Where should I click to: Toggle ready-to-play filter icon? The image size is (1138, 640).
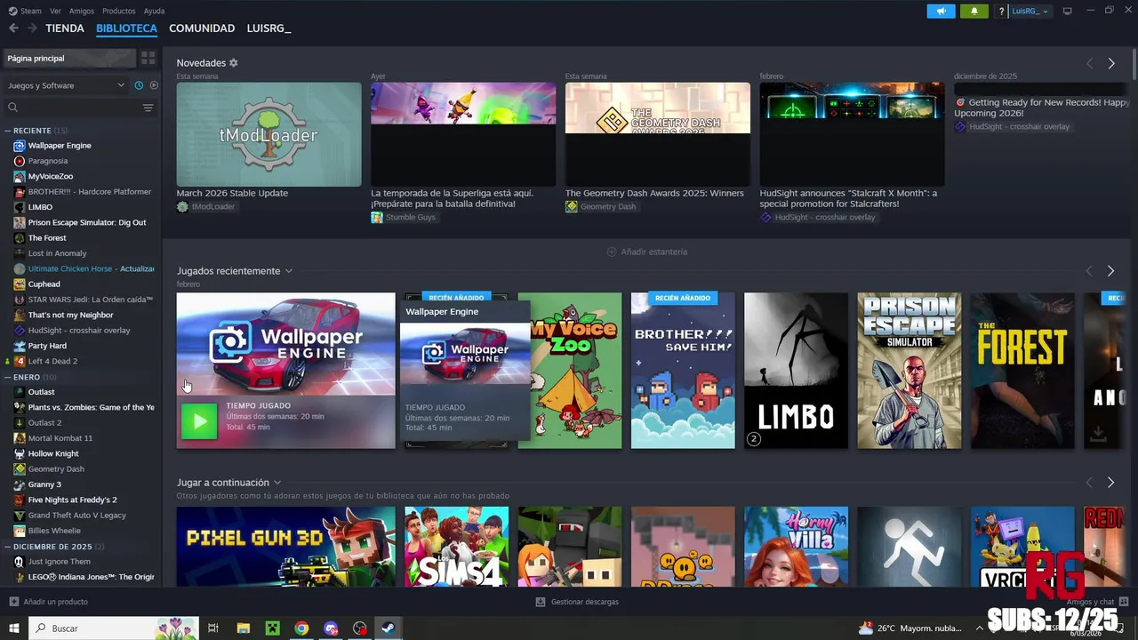click(154, 85)
